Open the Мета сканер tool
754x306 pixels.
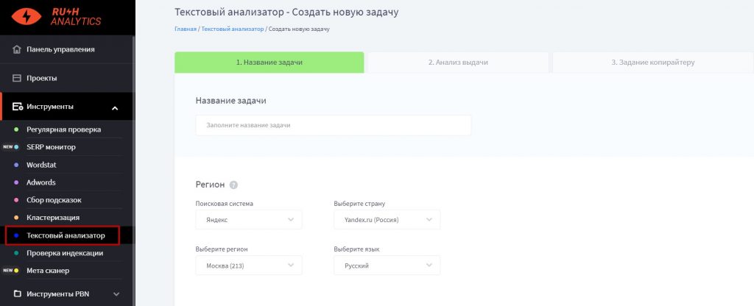[48, 271]
